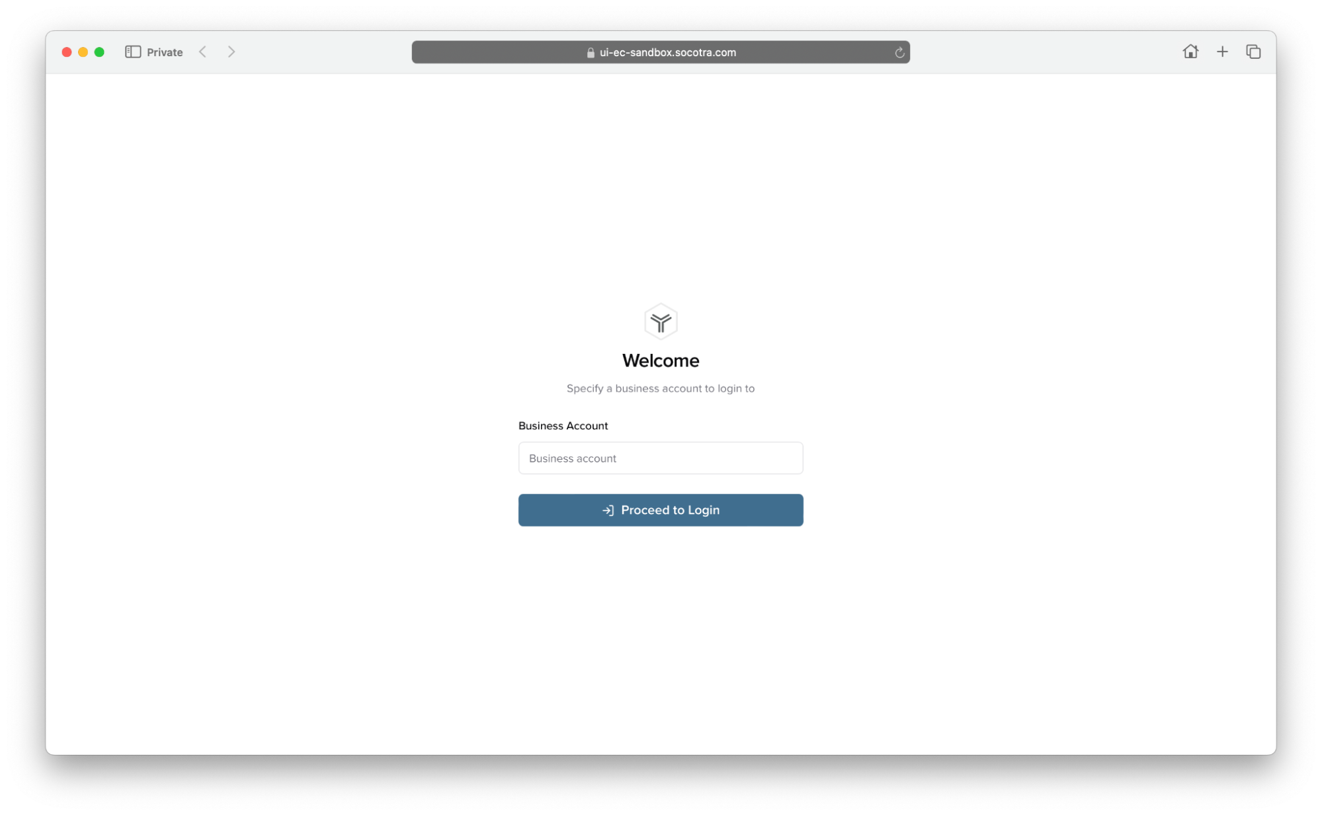
Task: Click the reload page icon
Action: point(899,52)
